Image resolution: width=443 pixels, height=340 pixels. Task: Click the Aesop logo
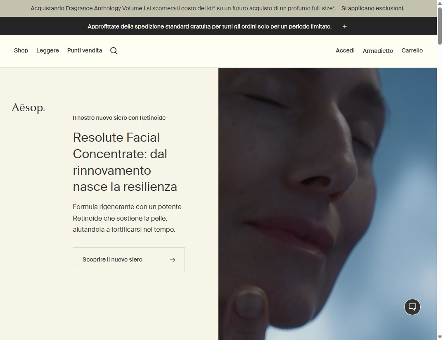(x=28, y=108)
